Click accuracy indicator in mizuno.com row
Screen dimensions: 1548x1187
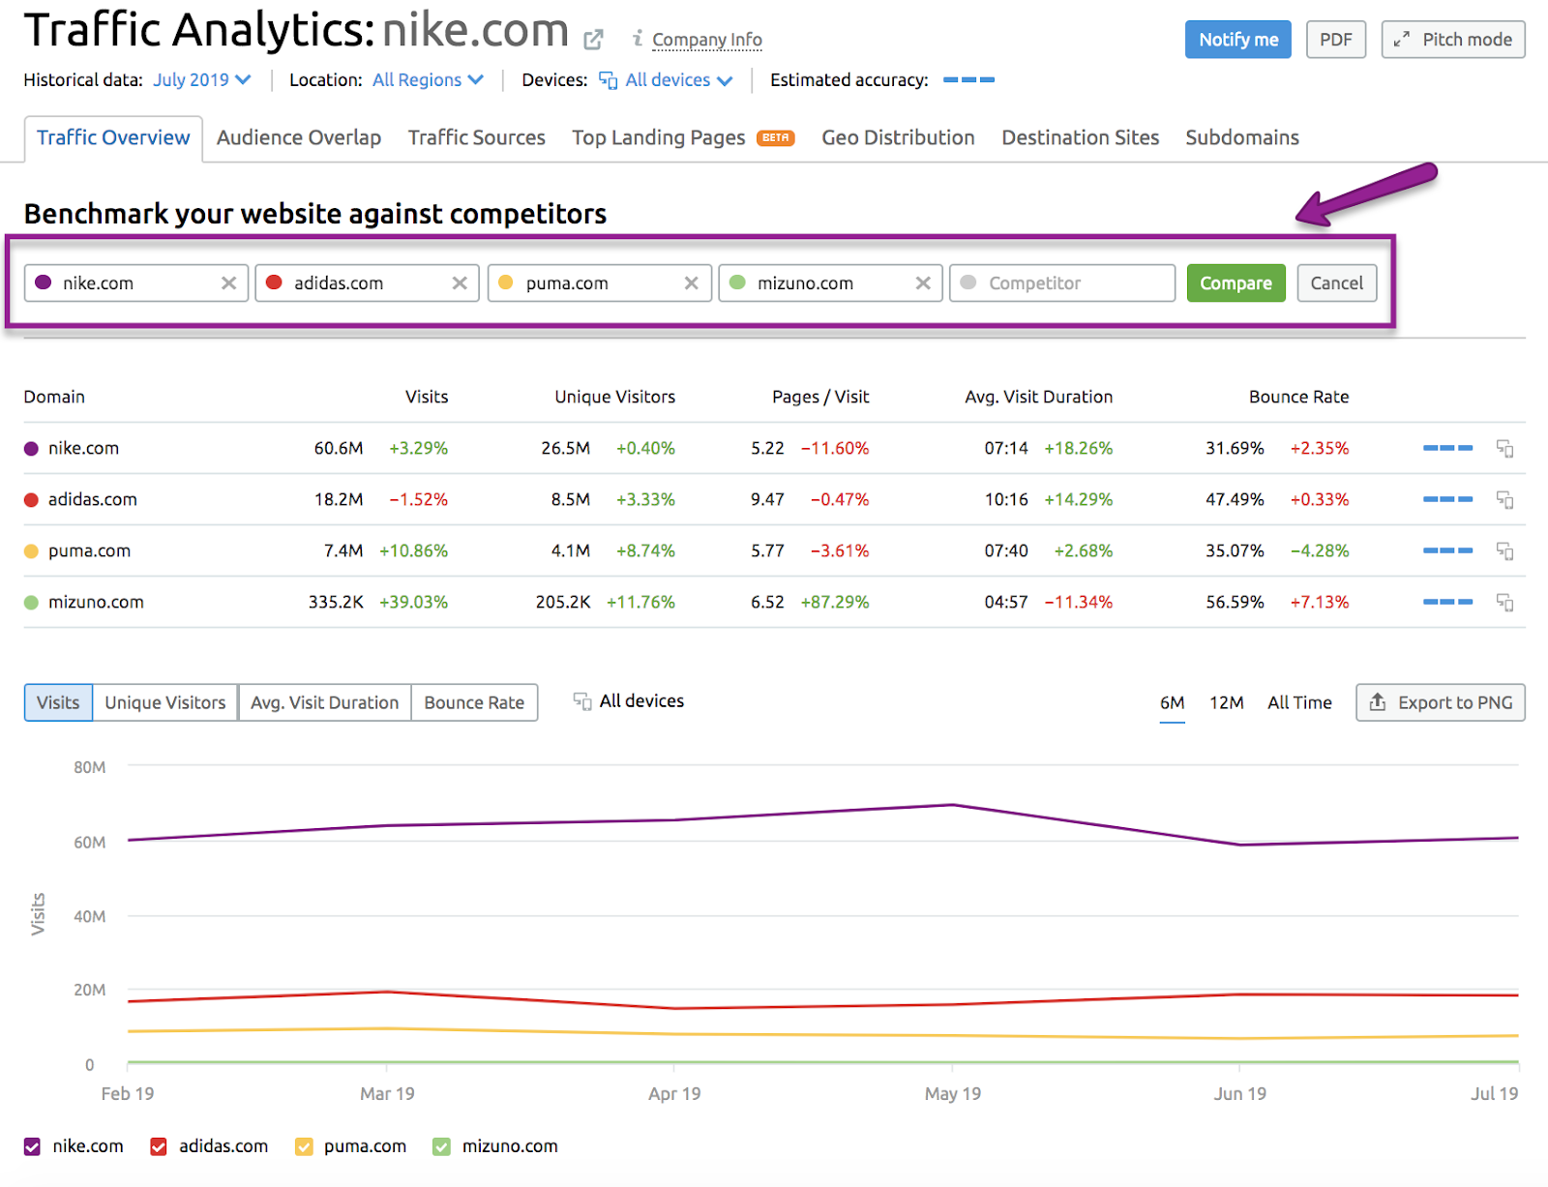1447,602
